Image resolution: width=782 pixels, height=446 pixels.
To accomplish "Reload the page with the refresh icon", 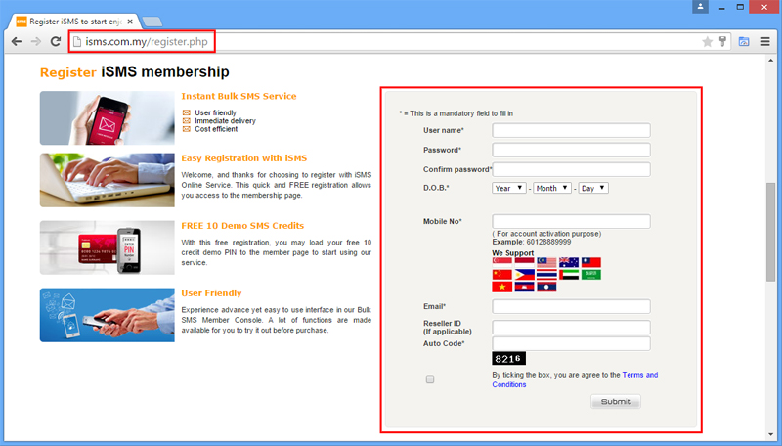I will click(x=56, y=41).
